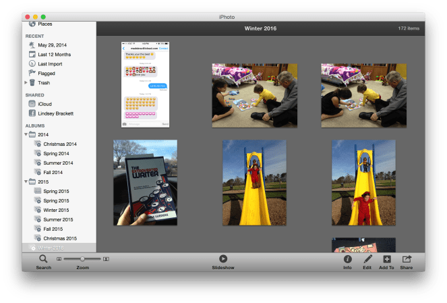This screenshot has height=303, width=447.
Task: Select the Christmas 2014 album
Action: [60, 144]
